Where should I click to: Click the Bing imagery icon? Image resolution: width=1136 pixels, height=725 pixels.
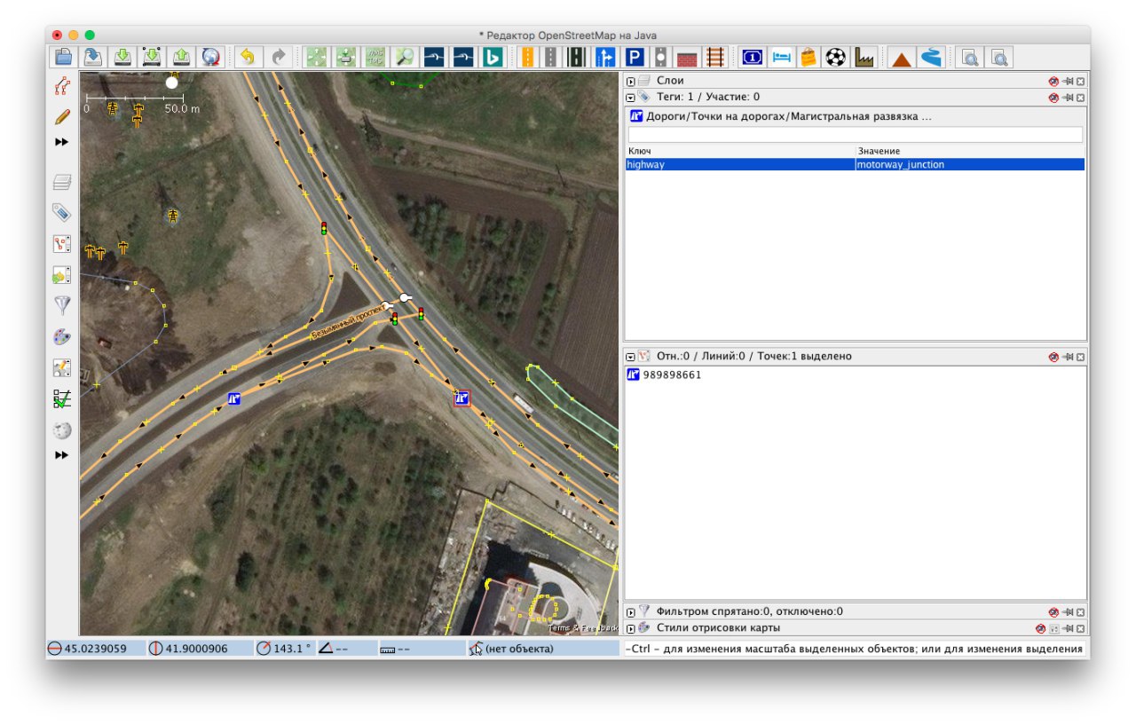(x=492, y=58)
